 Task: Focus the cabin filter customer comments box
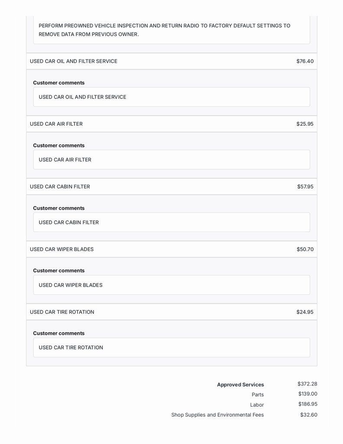pyautogui.click(x=171, y=222)
